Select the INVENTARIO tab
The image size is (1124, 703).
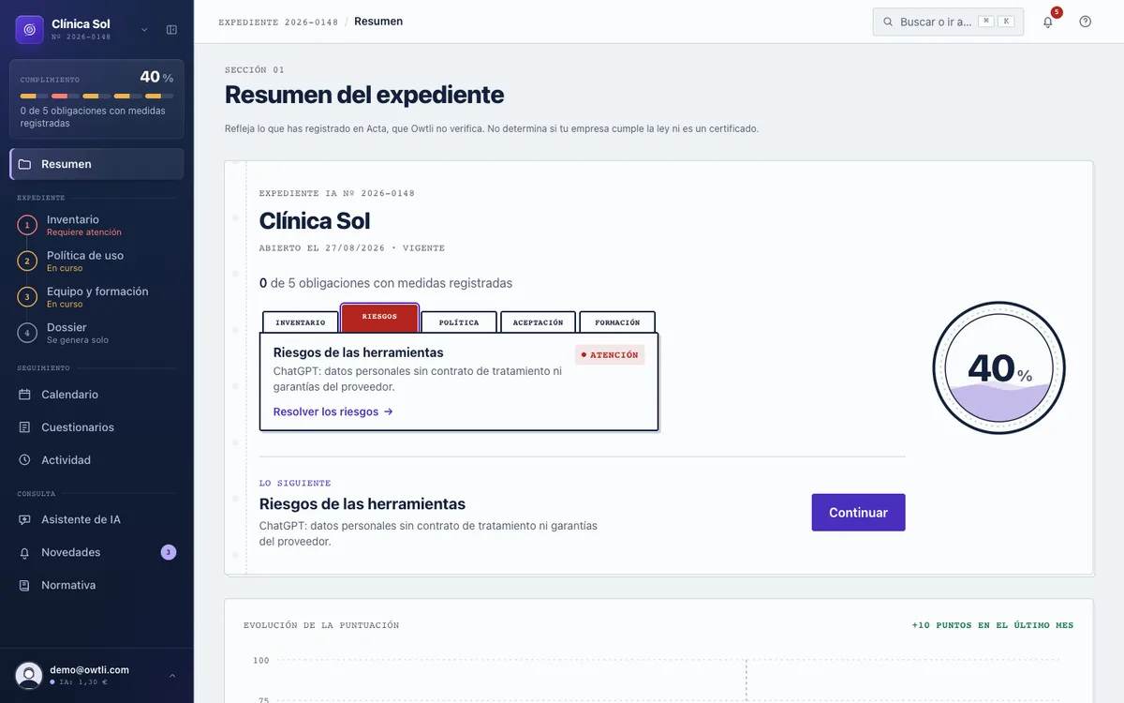point(301,322)
